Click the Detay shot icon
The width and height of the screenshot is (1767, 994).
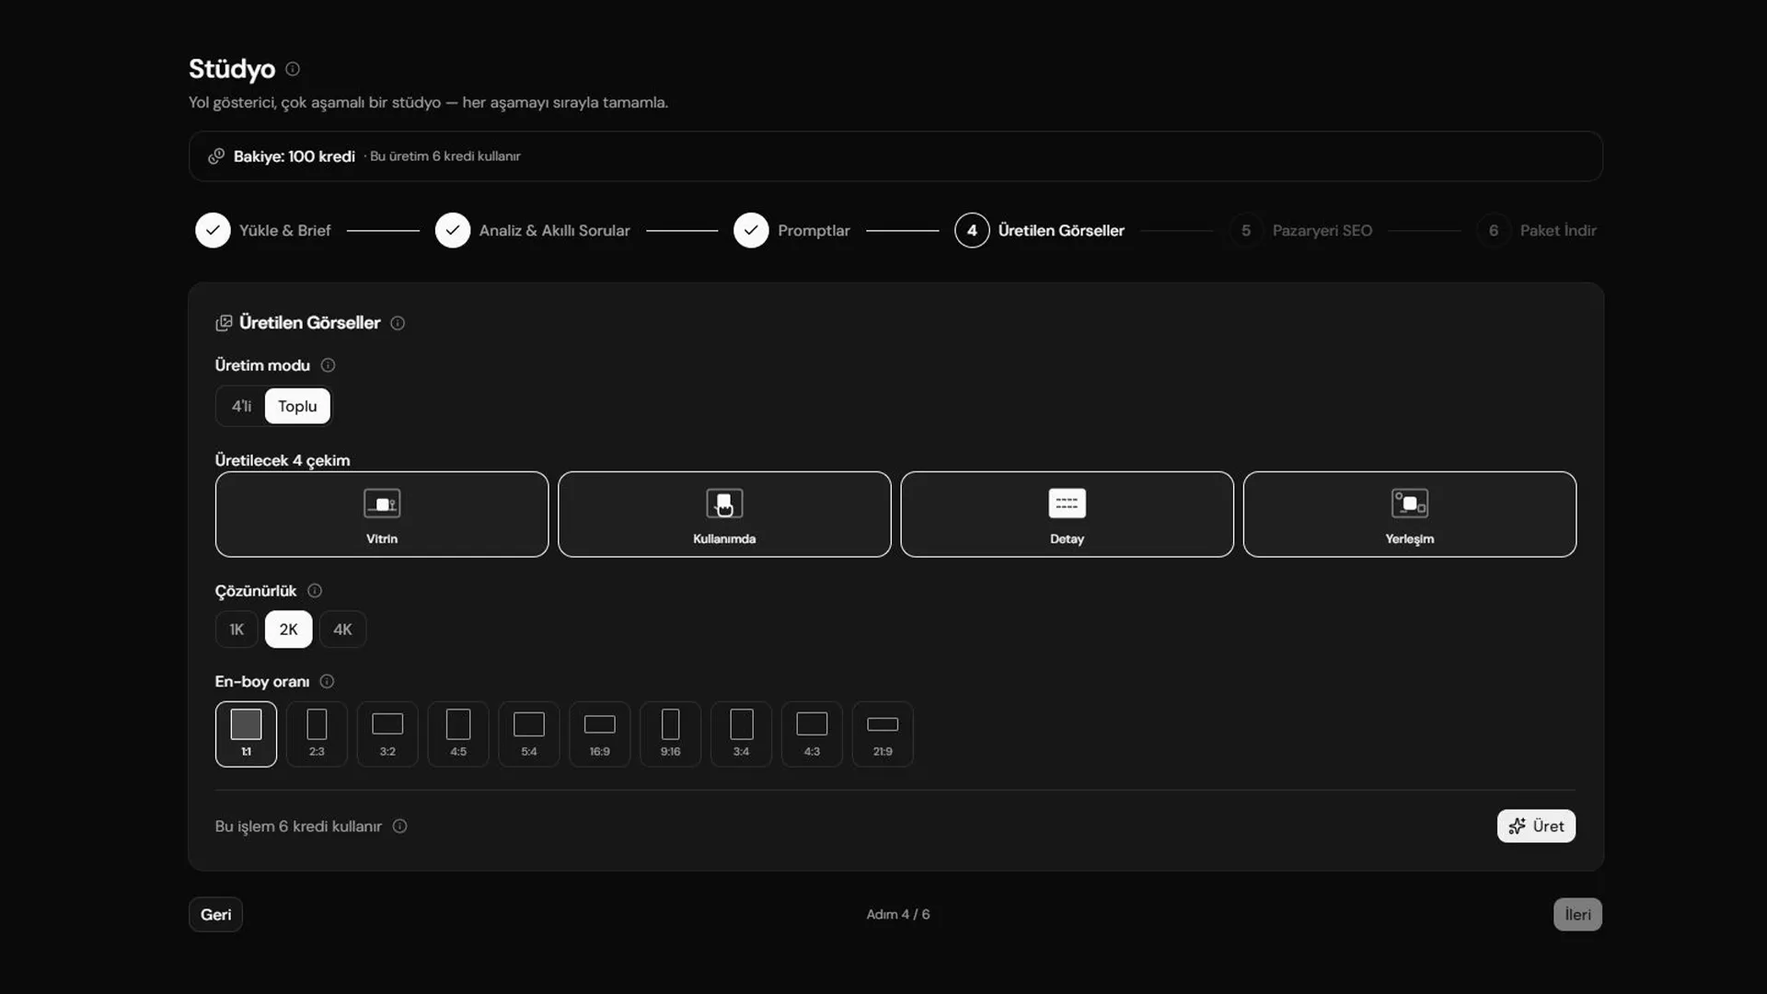[1067, 503]
